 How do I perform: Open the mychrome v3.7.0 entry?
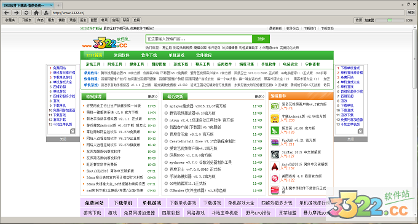tap(201, 162)
